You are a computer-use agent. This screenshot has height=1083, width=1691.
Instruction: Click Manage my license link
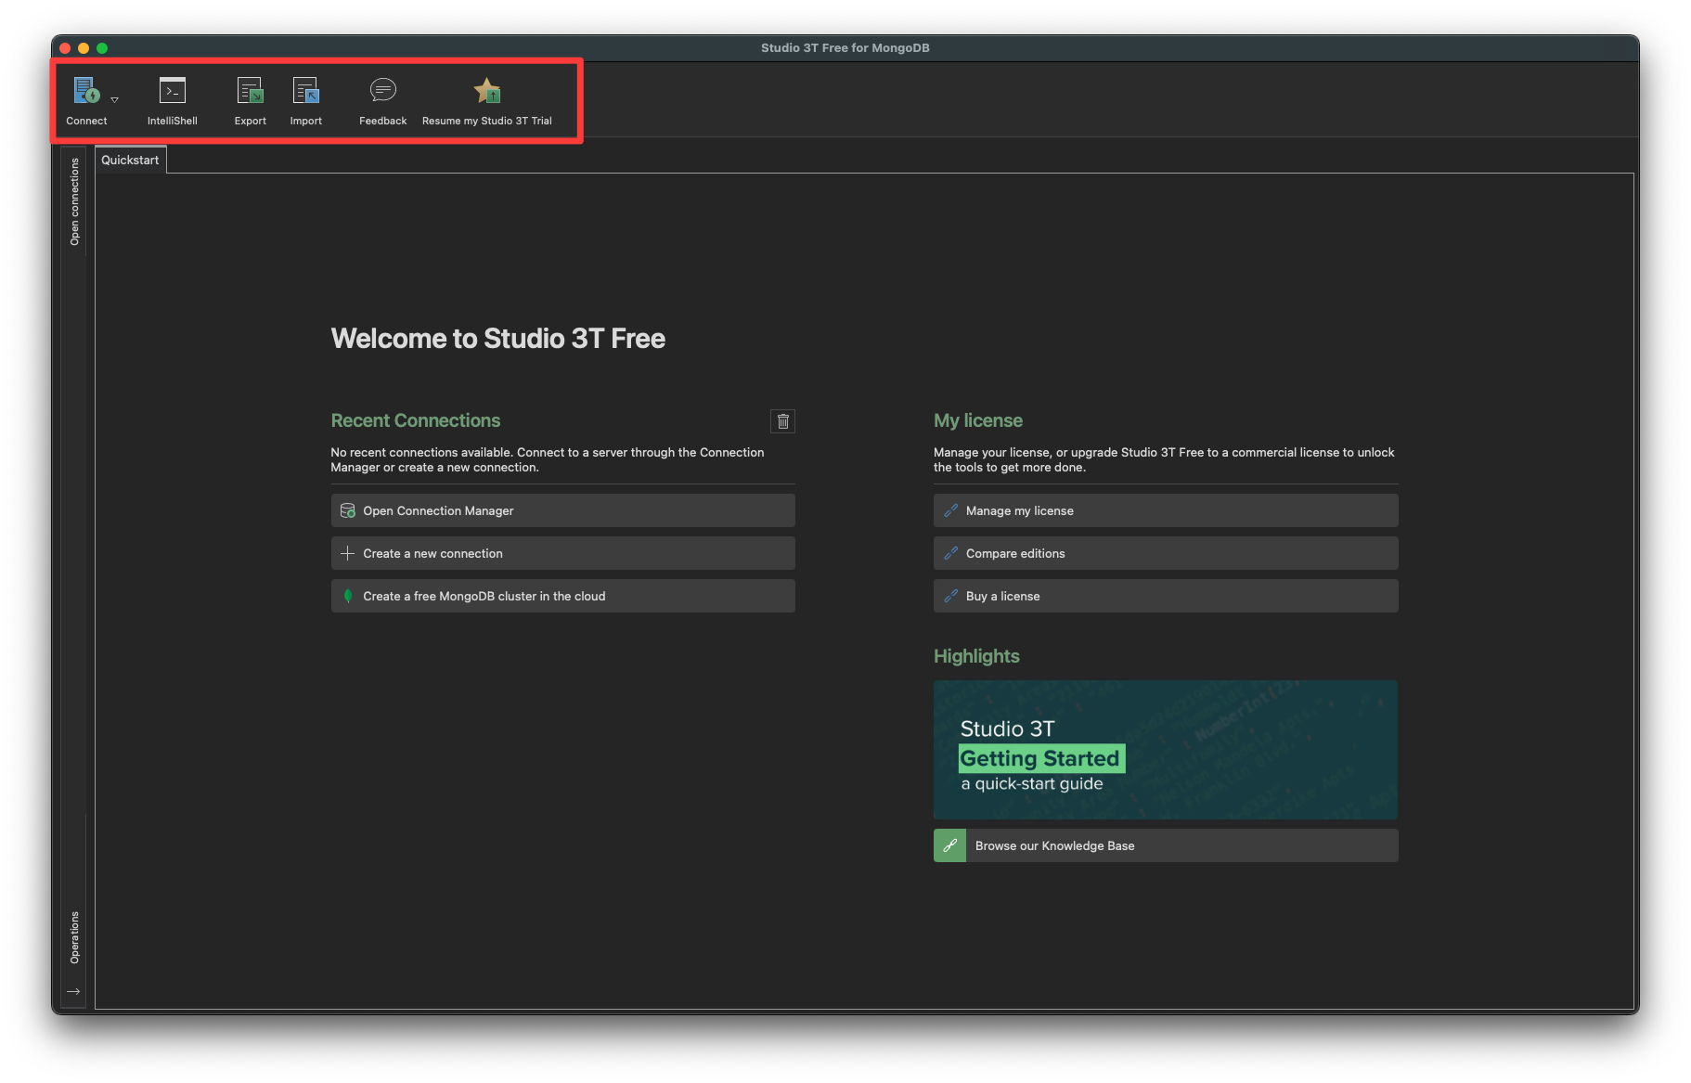point(1166,510)
